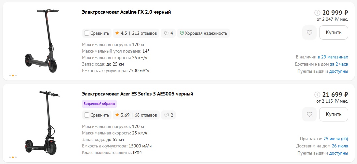The width and height of the screenshot is (357, 164).
Task: Open the 25 июля (сб) order date link
Action: pos(335,139)
